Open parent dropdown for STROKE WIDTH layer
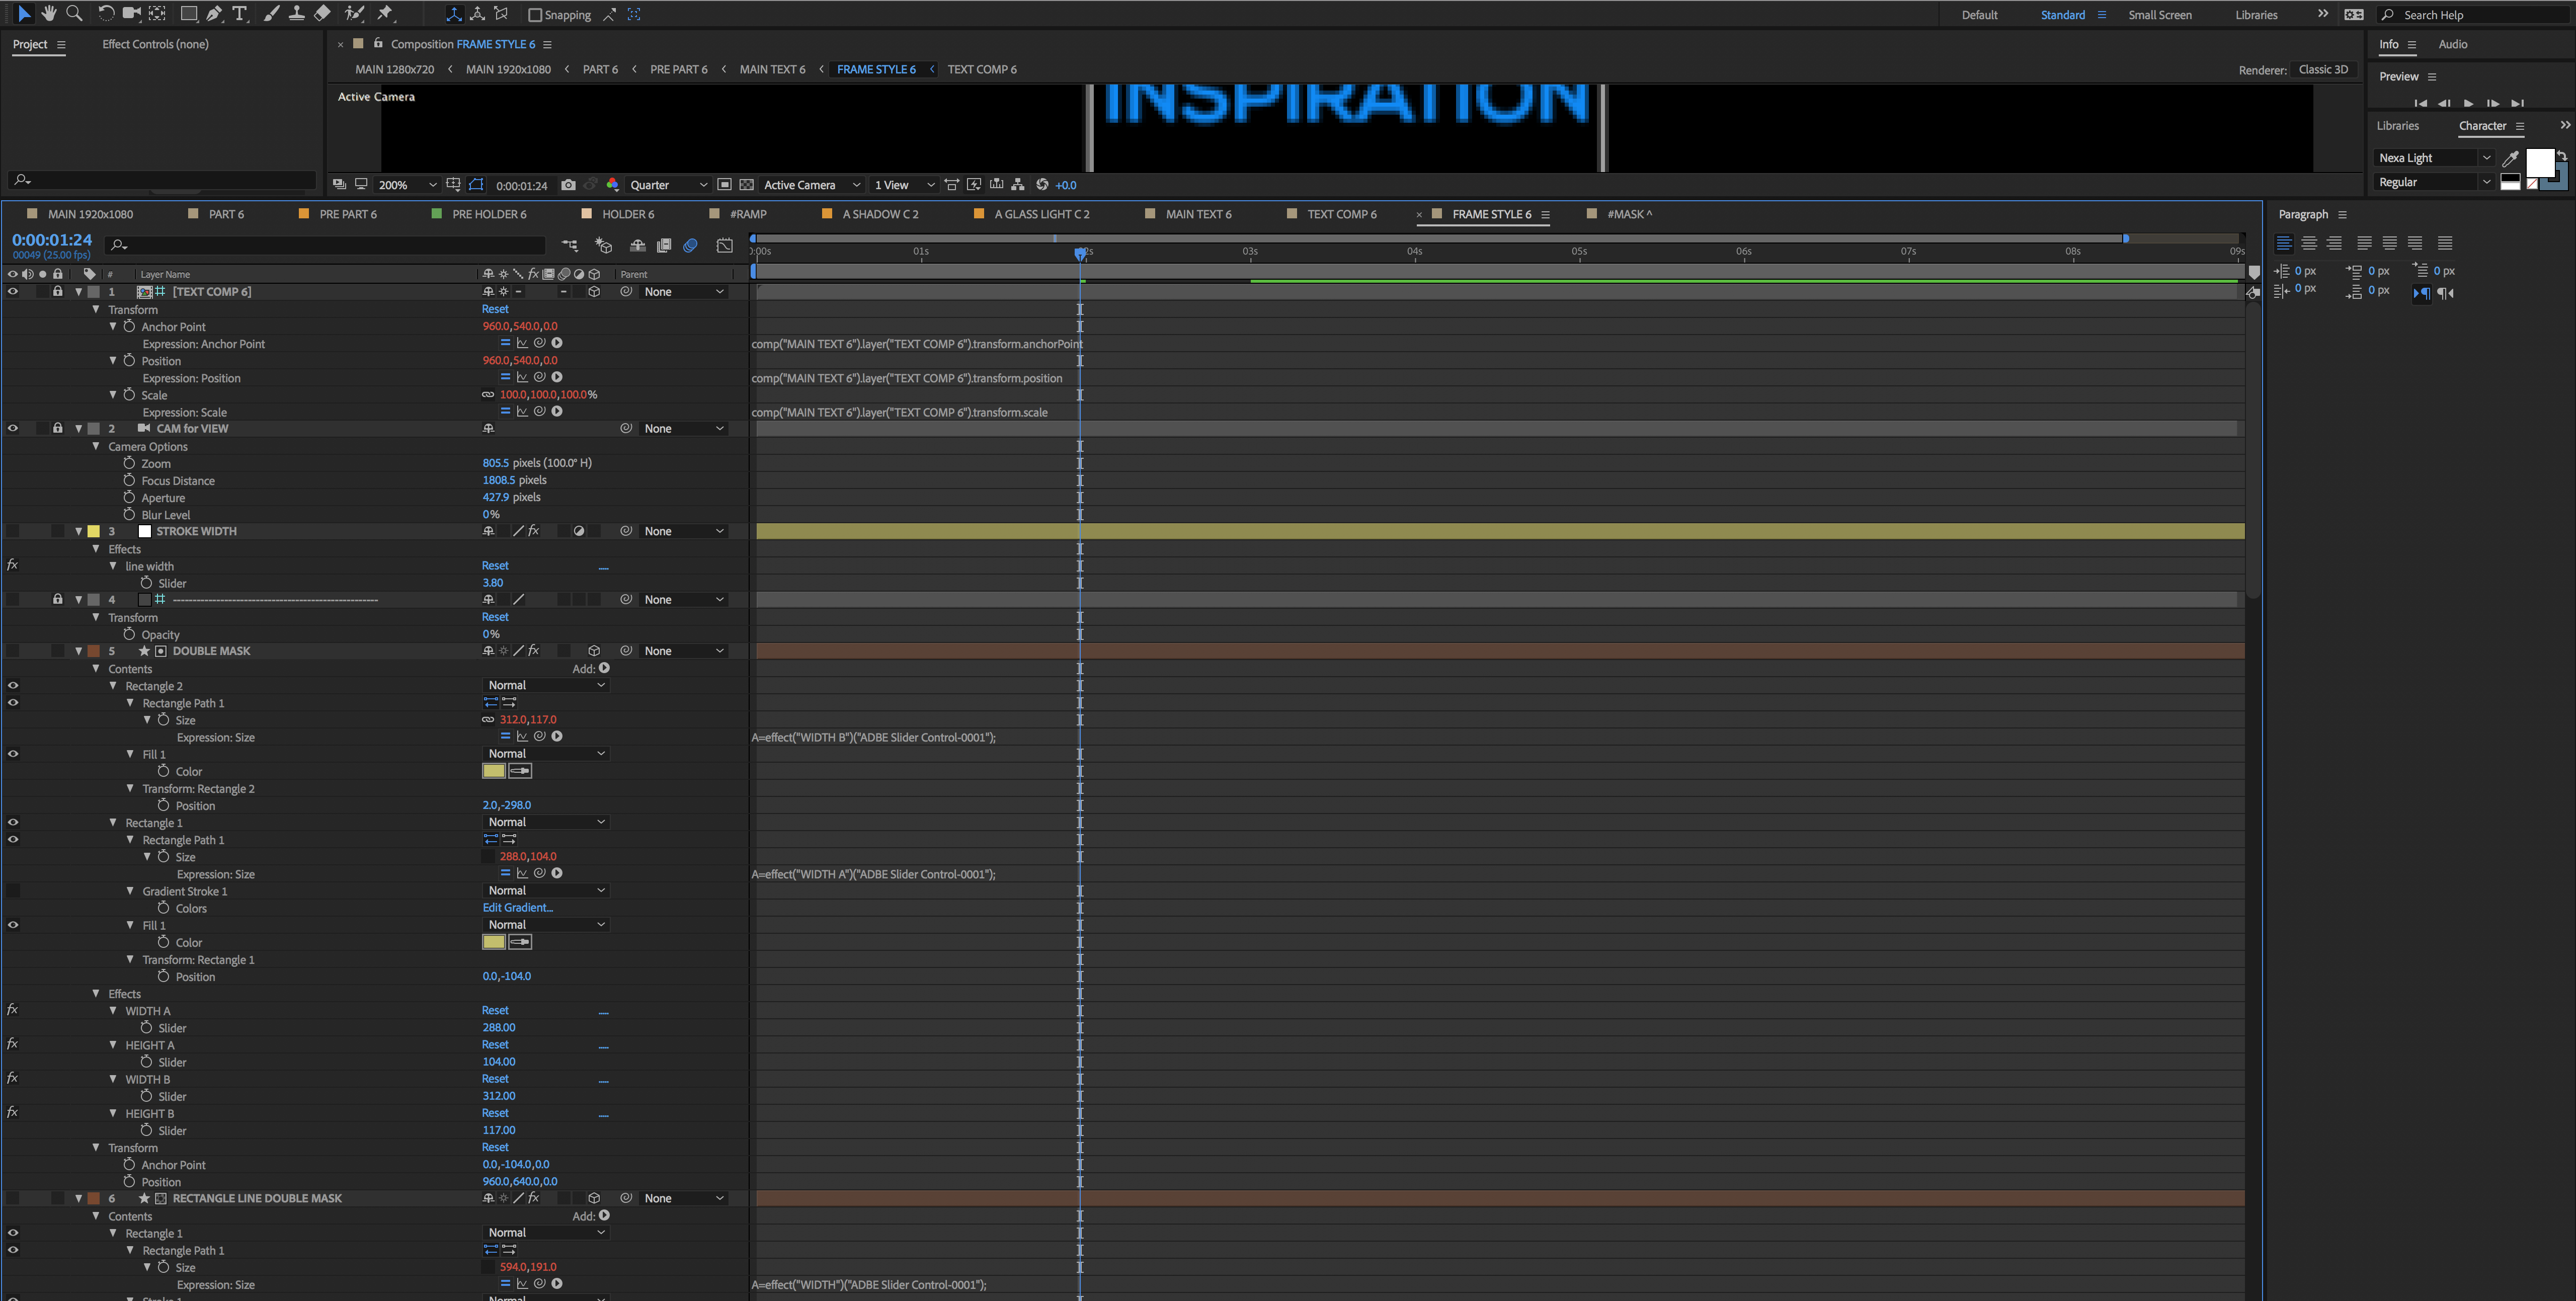Image resolution: width=2576 pixels, height=1301 pixels. 684,531
